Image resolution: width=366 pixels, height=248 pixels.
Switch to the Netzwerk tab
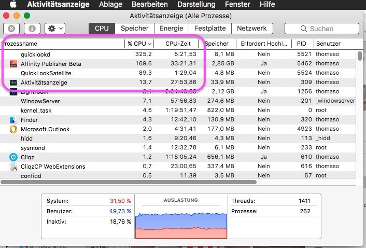coord(252,29)
